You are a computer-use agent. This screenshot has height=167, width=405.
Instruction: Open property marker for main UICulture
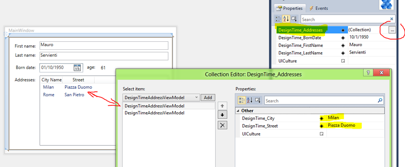click(x=343, y=61)
